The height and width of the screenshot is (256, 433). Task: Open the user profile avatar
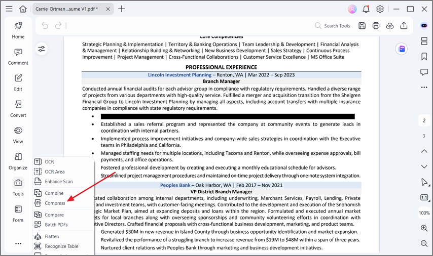click(352, 9)
